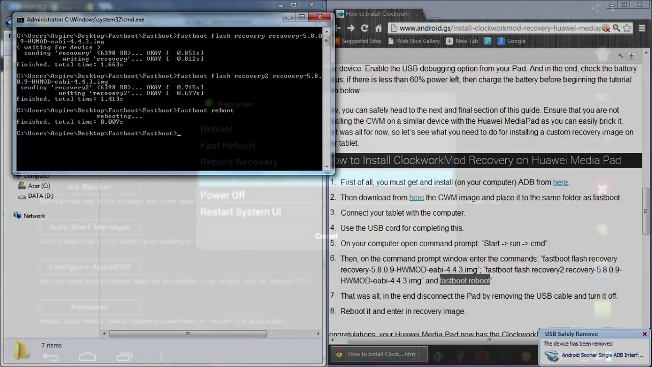This screenshot has height=367, width=652.
Task: Select 'Fast Reboot' in the overlay menu
Action: click(x=228, y=146)
